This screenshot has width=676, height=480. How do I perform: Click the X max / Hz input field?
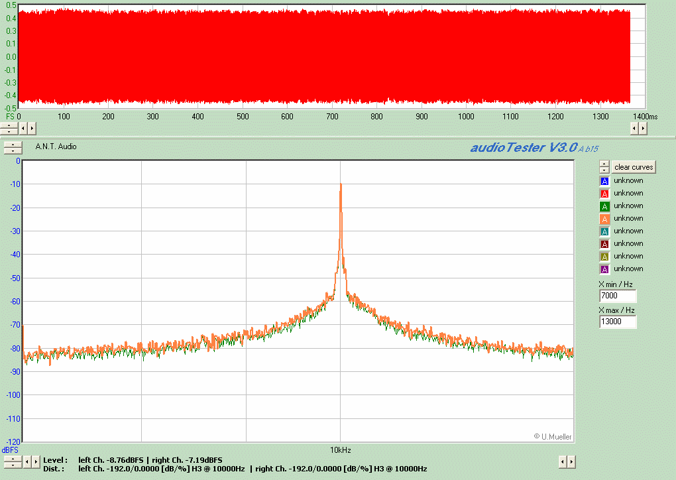(617, 322)
